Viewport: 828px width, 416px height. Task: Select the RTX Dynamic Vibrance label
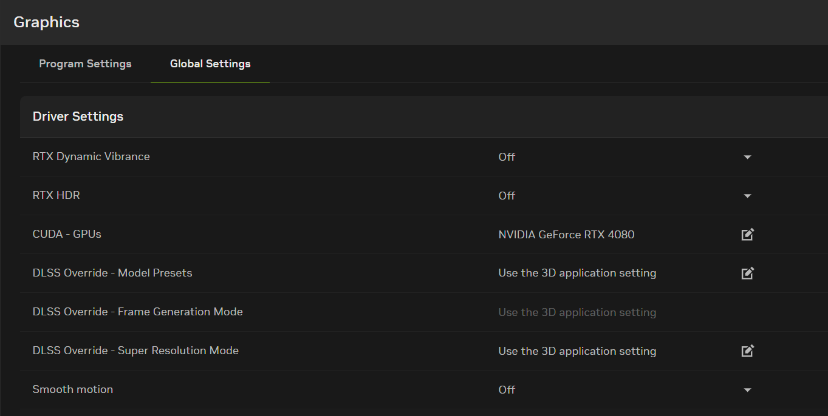pyautogui.click(x=91, y=156)
